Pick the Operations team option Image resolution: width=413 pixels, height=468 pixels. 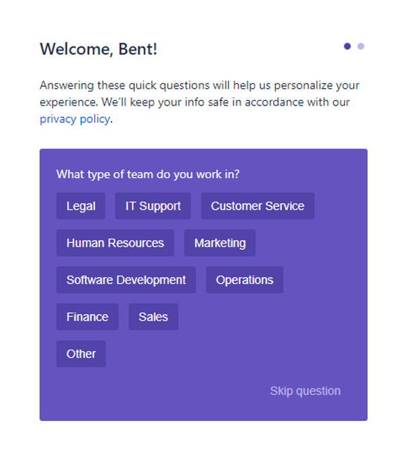click(x=245, y=280)
